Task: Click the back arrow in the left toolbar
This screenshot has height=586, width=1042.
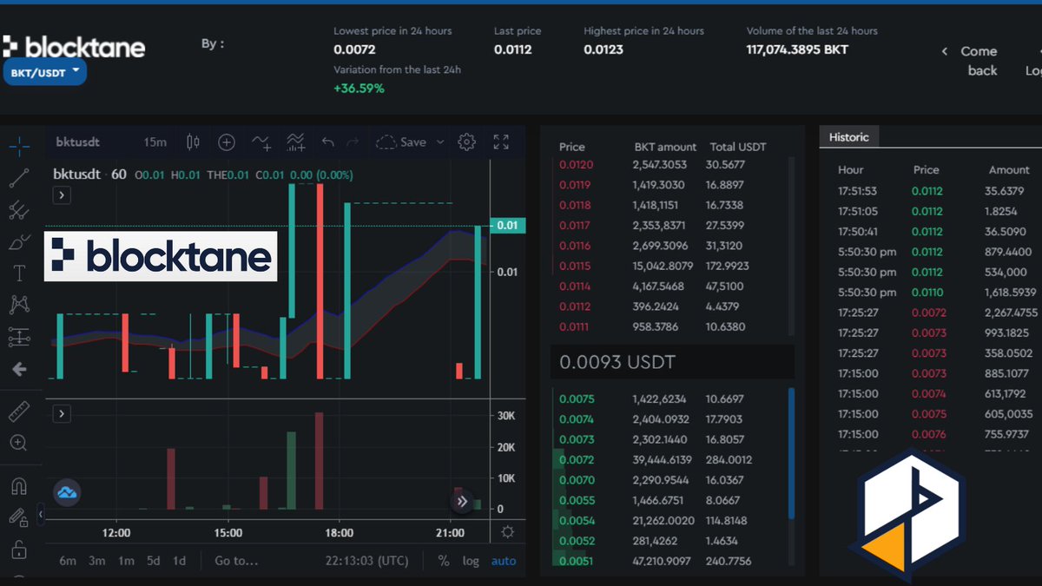Action: coord(19,369)
